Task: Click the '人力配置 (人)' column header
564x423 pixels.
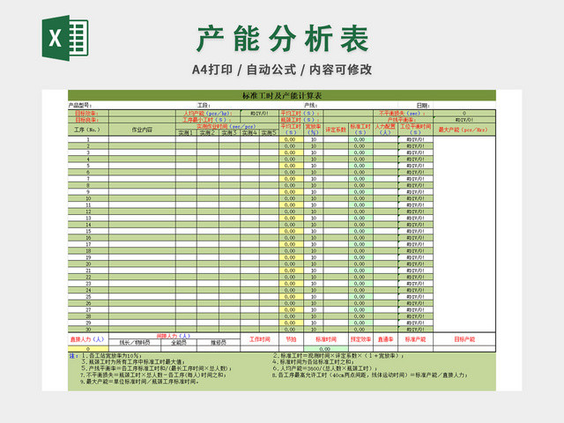Action: tap(385, 130)
